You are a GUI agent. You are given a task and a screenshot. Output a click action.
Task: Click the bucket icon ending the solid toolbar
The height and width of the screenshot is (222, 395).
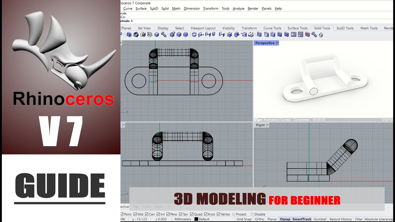point(321,35)
